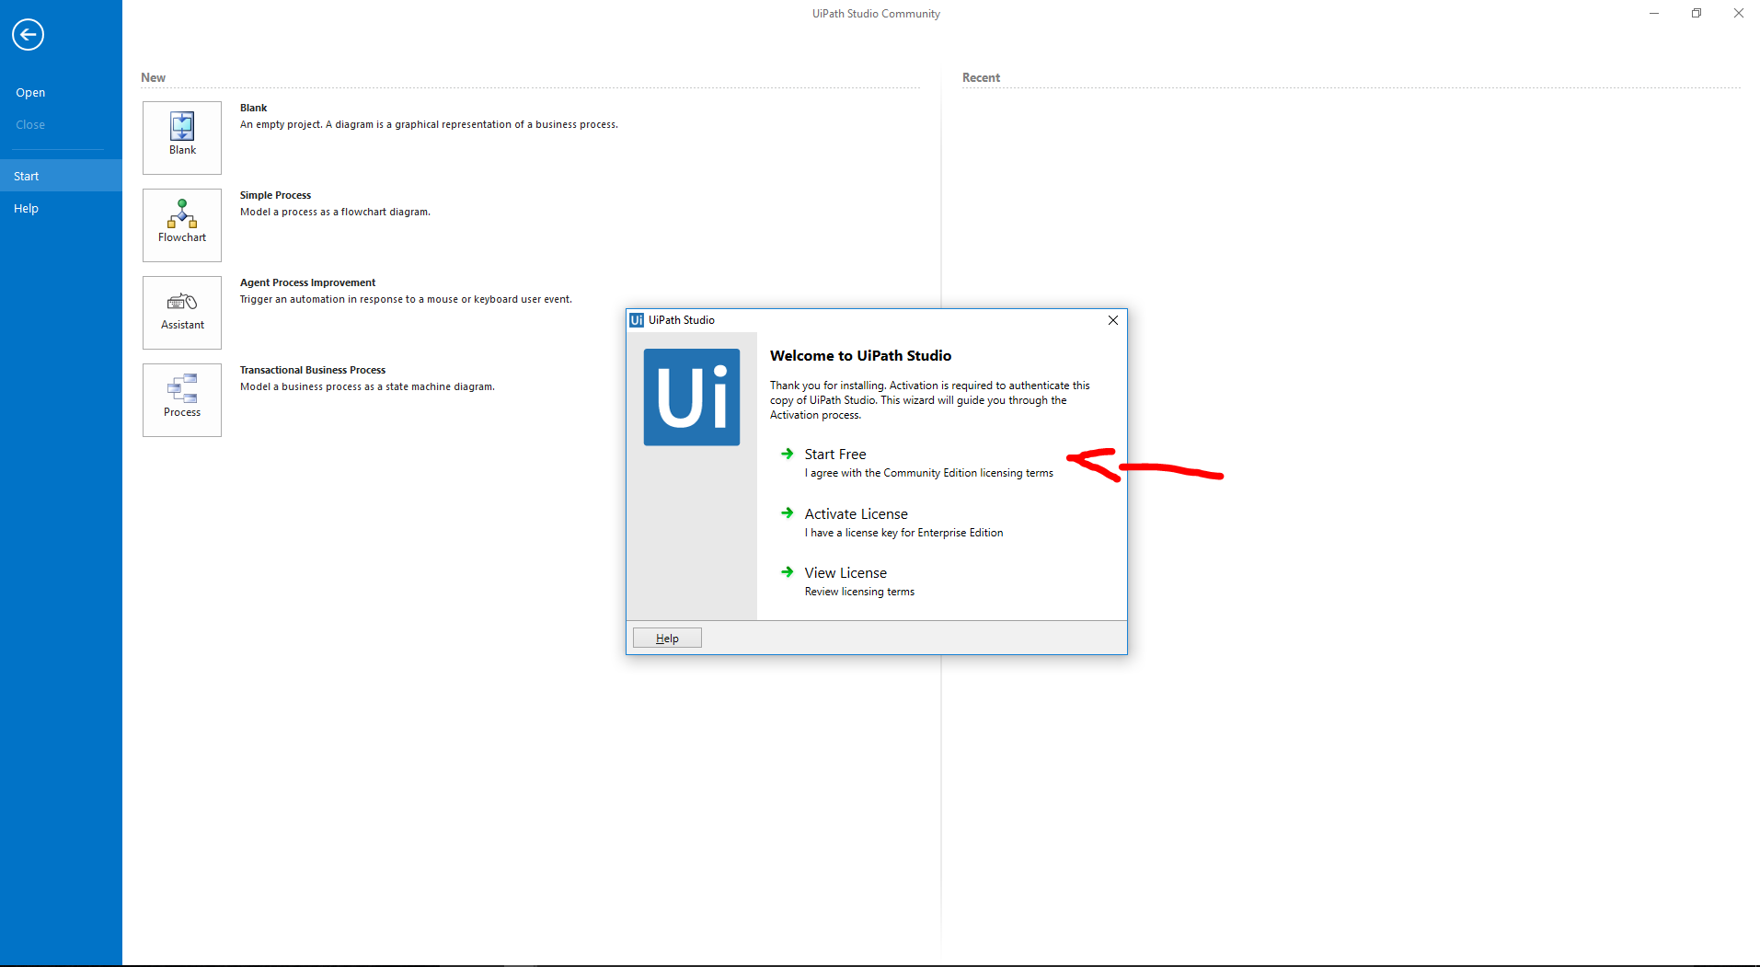Choose the Assistant template icon

[x=182, y=312]
